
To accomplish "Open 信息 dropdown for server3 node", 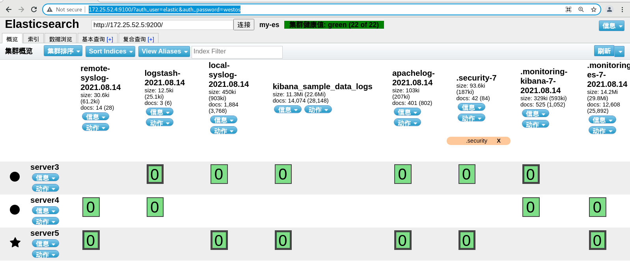I will 45,178.
